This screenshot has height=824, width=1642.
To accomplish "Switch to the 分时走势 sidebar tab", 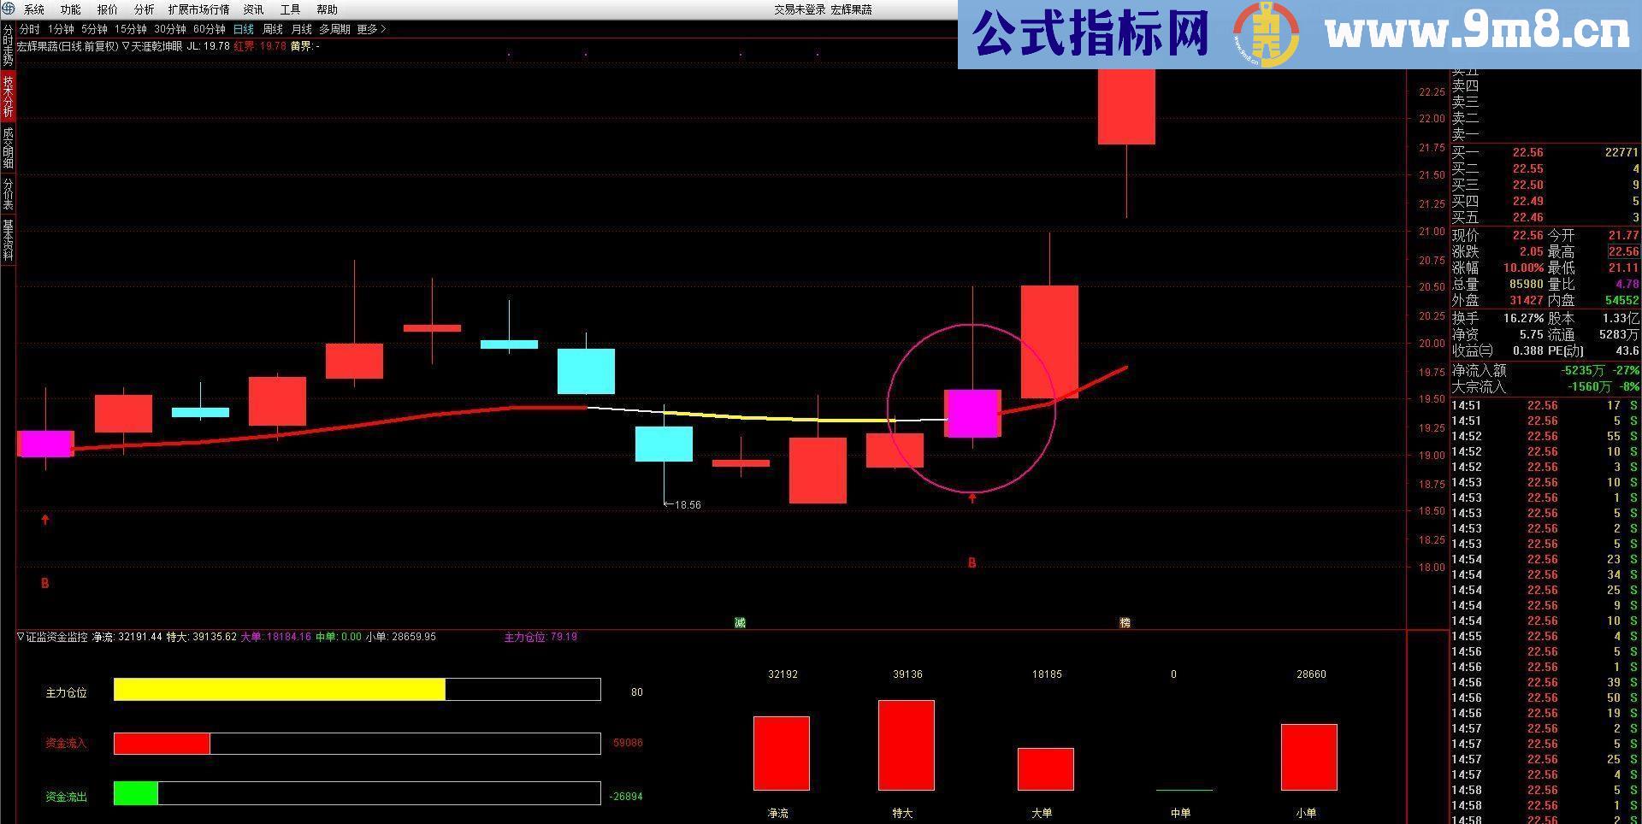I will click(x=7, y=47).
